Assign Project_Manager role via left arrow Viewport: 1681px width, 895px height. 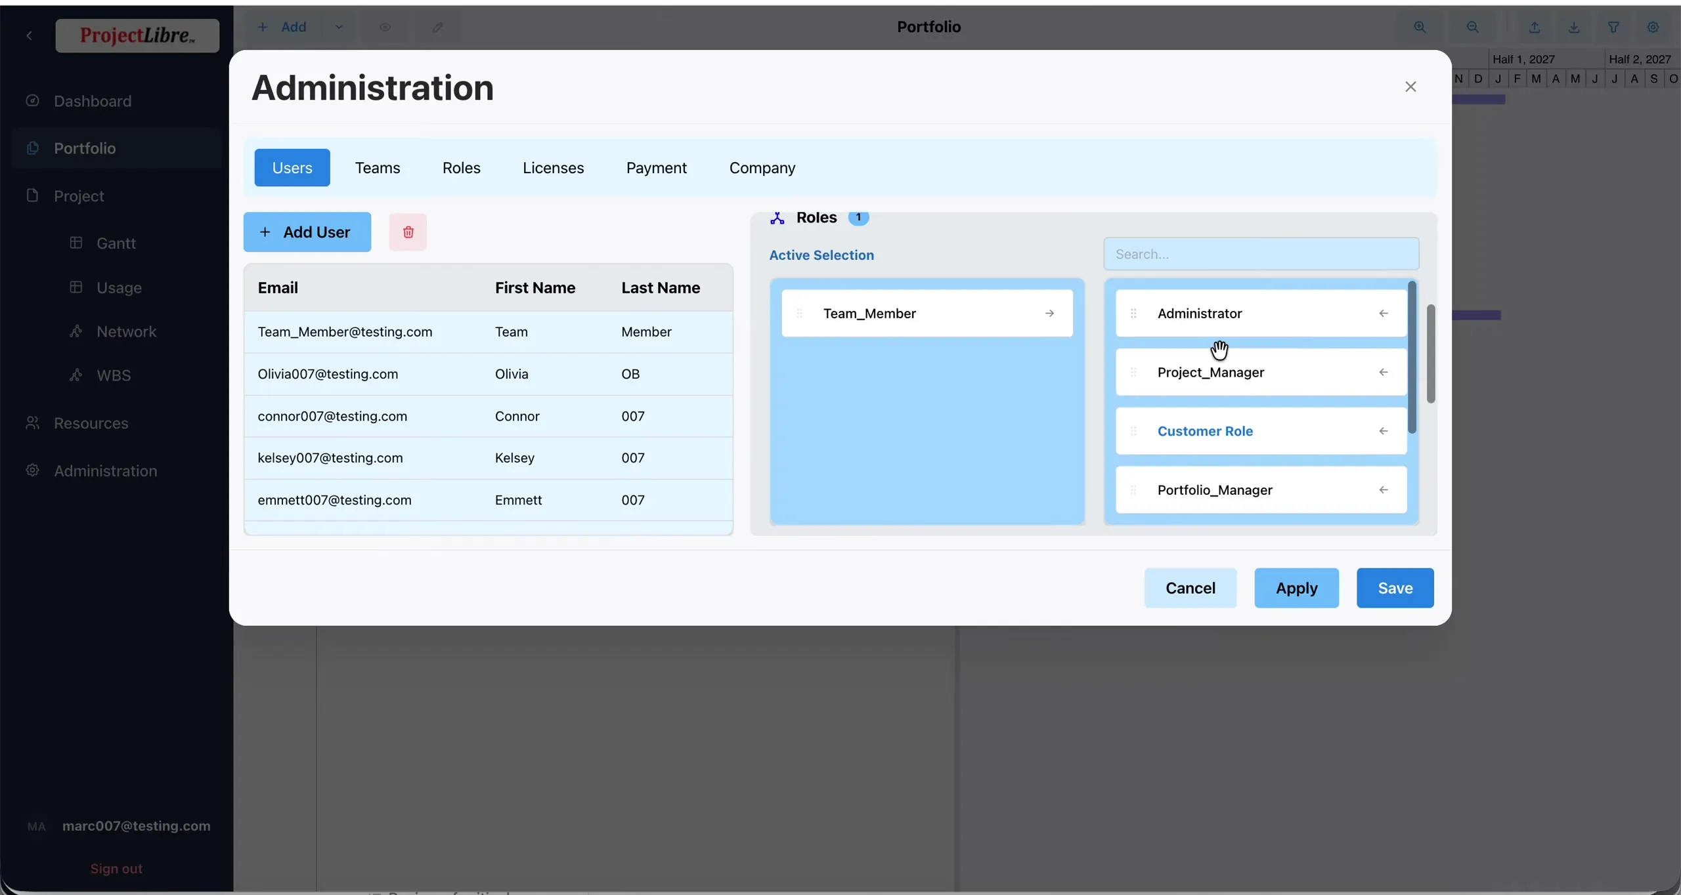pos(1384,372)
